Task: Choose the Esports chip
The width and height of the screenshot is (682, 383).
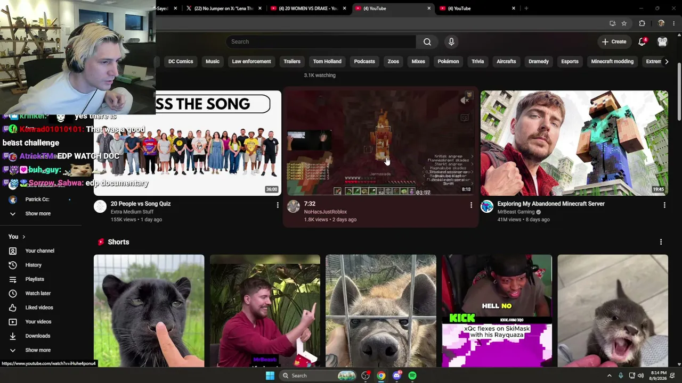Action: pos(570,61)
